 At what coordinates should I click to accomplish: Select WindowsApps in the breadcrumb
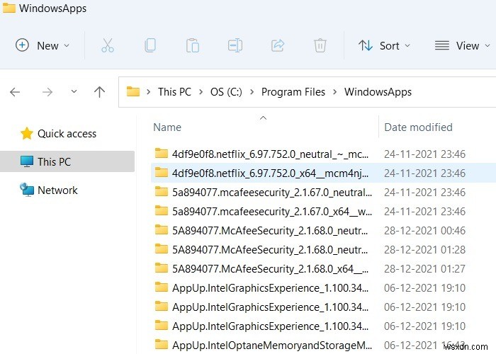click(378, 92)
